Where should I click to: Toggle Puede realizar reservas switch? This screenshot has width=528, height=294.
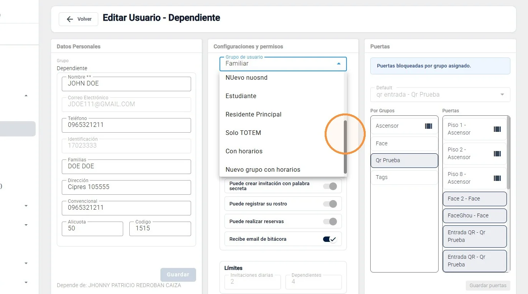(x=330, y=222)
